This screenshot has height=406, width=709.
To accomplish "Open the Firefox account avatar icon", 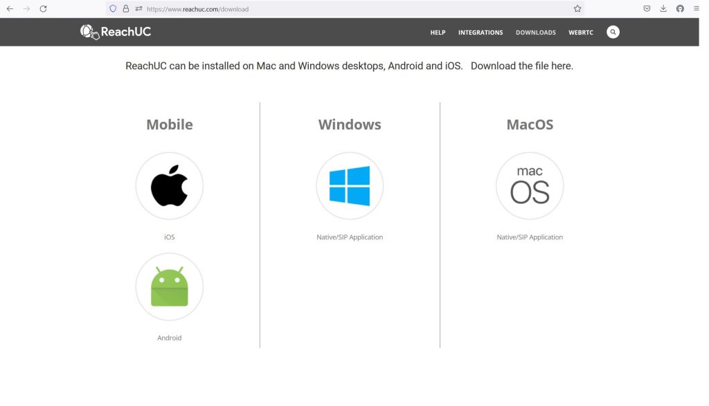I will coord(680,8).
